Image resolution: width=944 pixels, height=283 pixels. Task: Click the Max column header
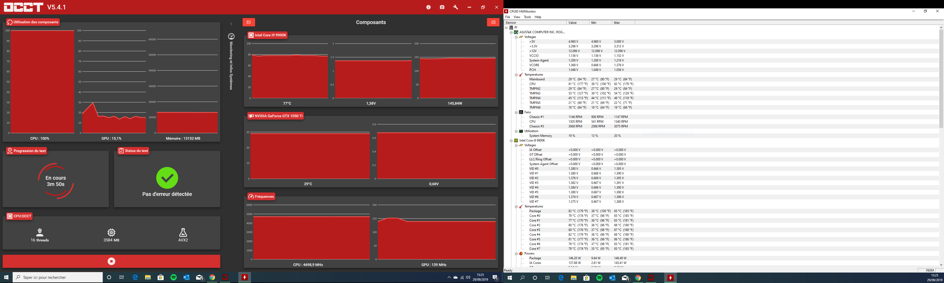point(623,23)
